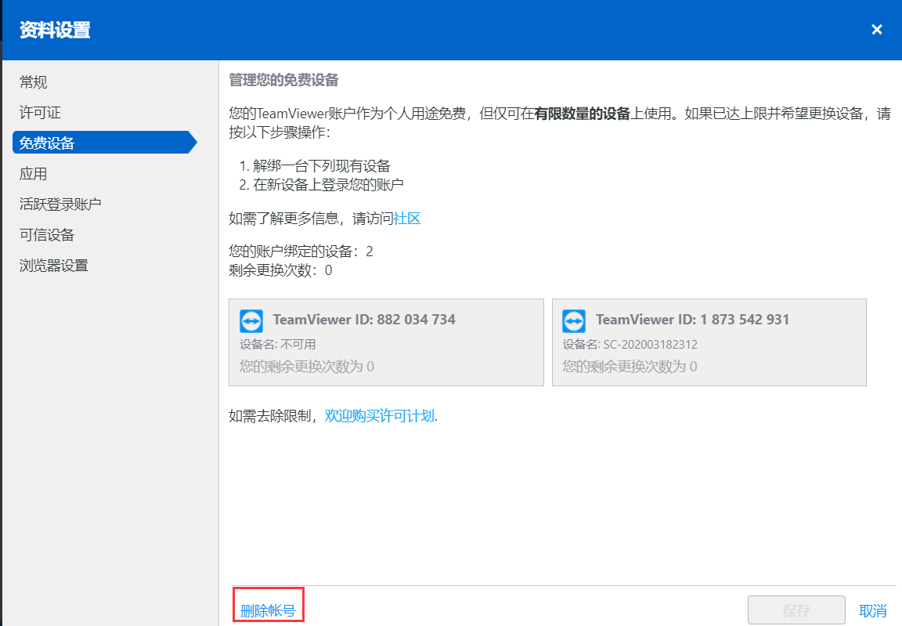Screen dimensions: 902x626
Task: Click 取消 to dismiss changes
Action: pyautogui.click(x=873, y=611)
